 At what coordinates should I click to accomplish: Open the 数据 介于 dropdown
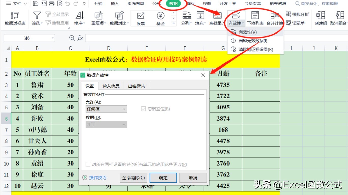coord(106,124)
